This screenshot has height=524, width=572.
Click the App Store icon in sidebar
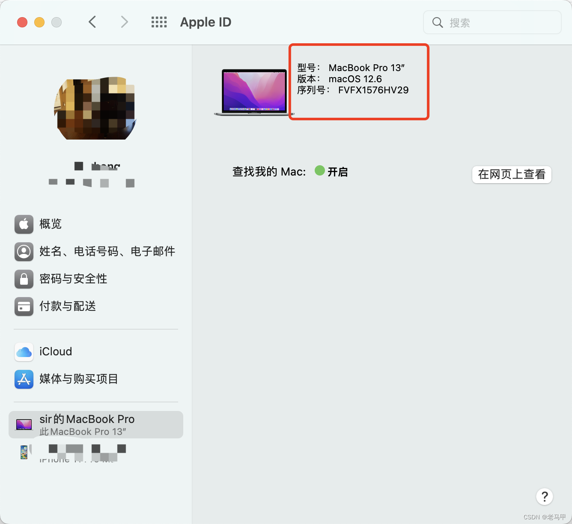(24, 379)
